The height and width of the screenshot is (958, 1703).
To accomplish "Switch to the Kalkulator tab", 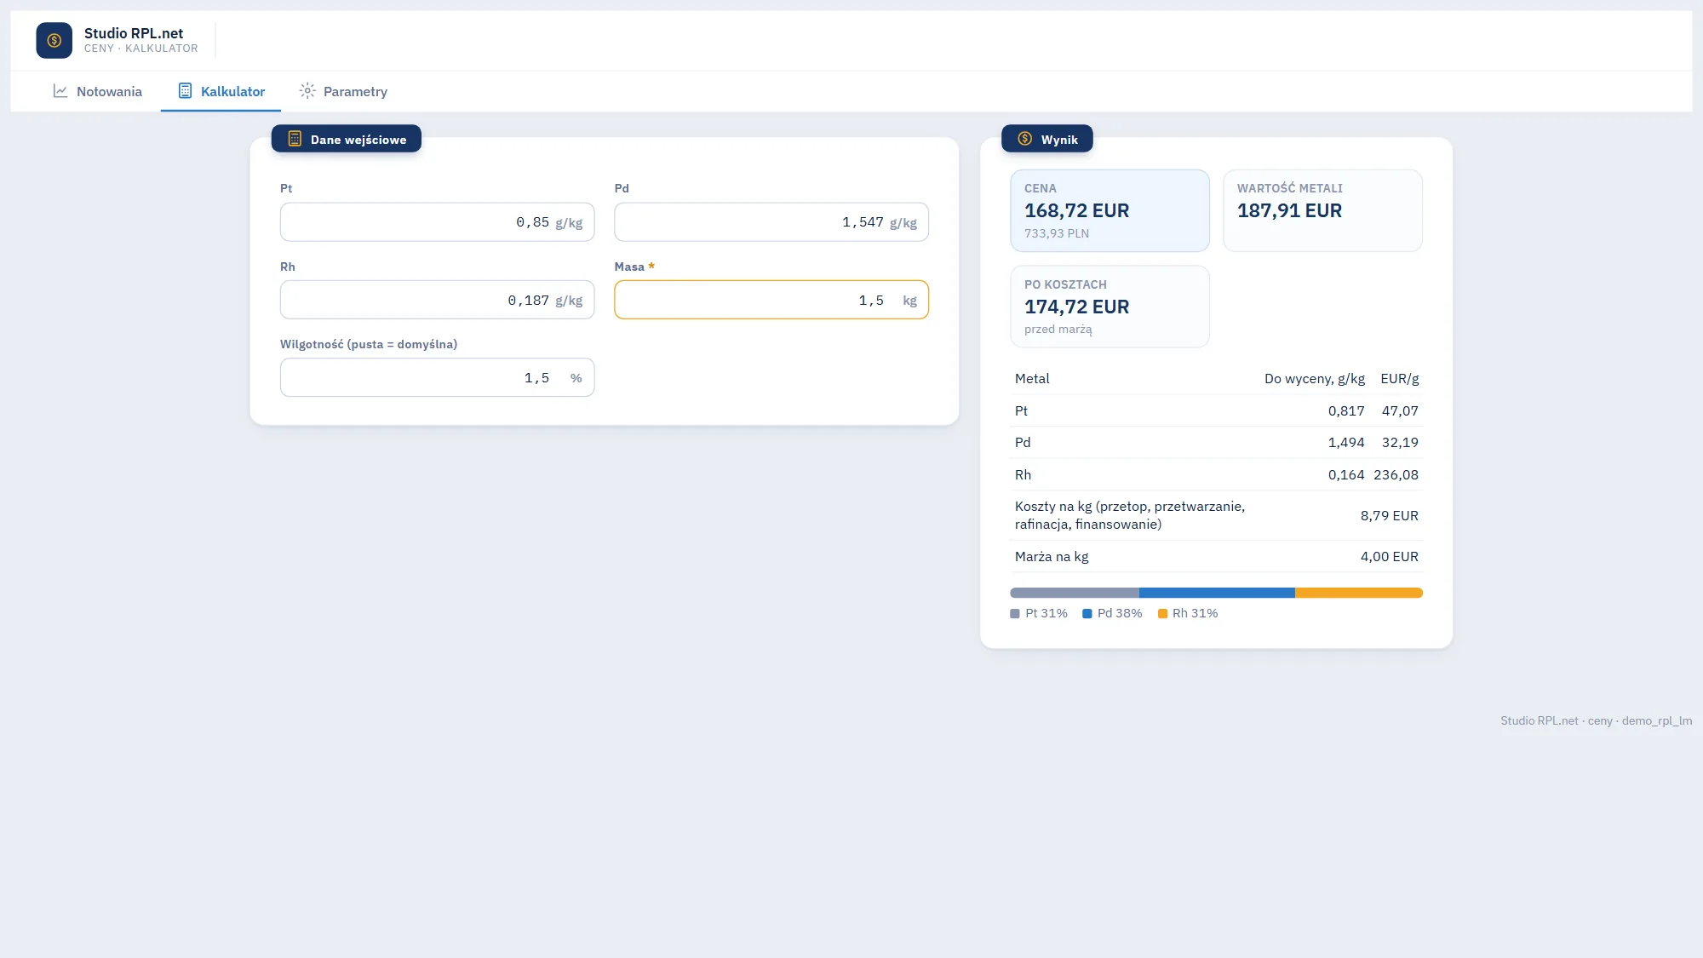I will (221, 91).
